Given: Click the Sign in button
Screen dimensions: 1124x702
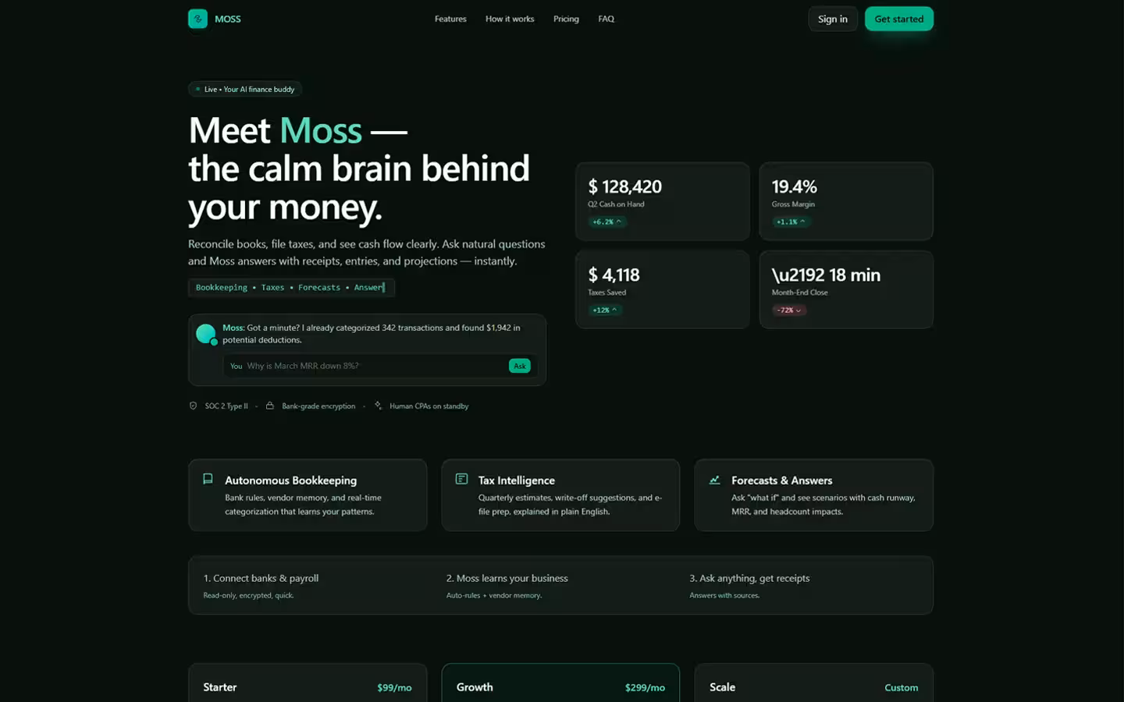Looking at the screenshot, I should (x=833, y=19).
